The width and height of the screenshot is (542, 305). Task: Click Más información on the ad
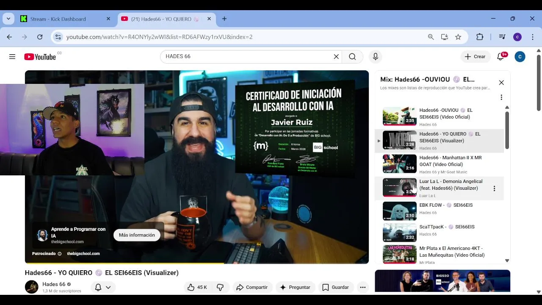coord(137,235)
